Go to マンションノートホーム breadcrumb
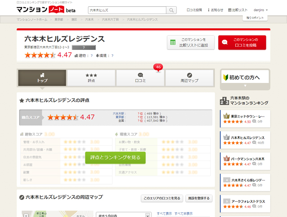The width and height of the screenshot is (287, 217). pyautogui.click(x=32, y=19)
